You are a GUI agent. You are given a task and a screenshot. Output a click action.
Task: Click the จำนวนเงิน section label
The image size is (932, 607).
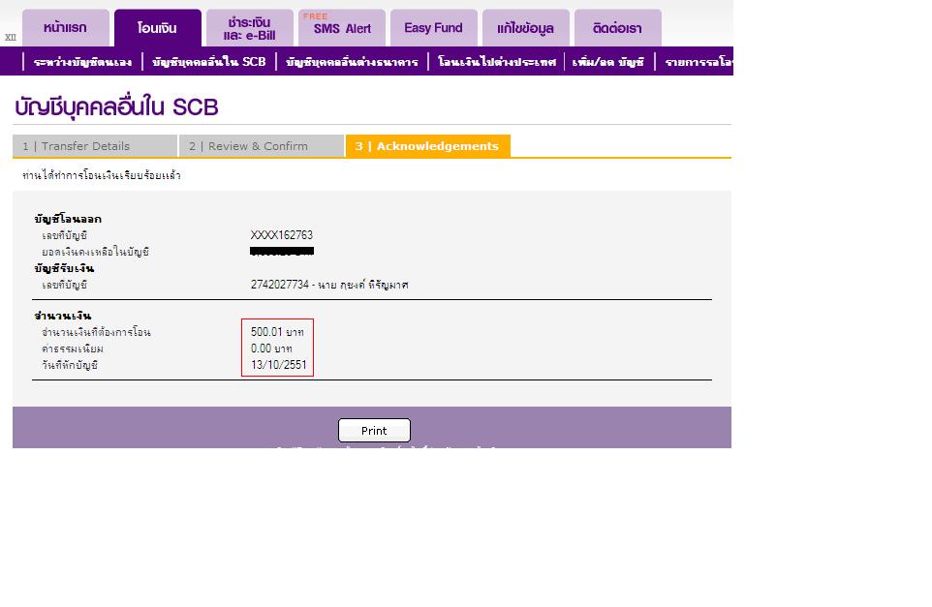coord(62,316)
